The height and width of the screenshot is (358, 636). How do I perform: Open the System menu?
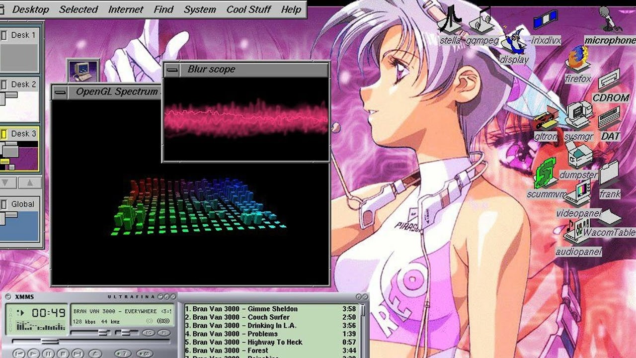pos(200,9)
